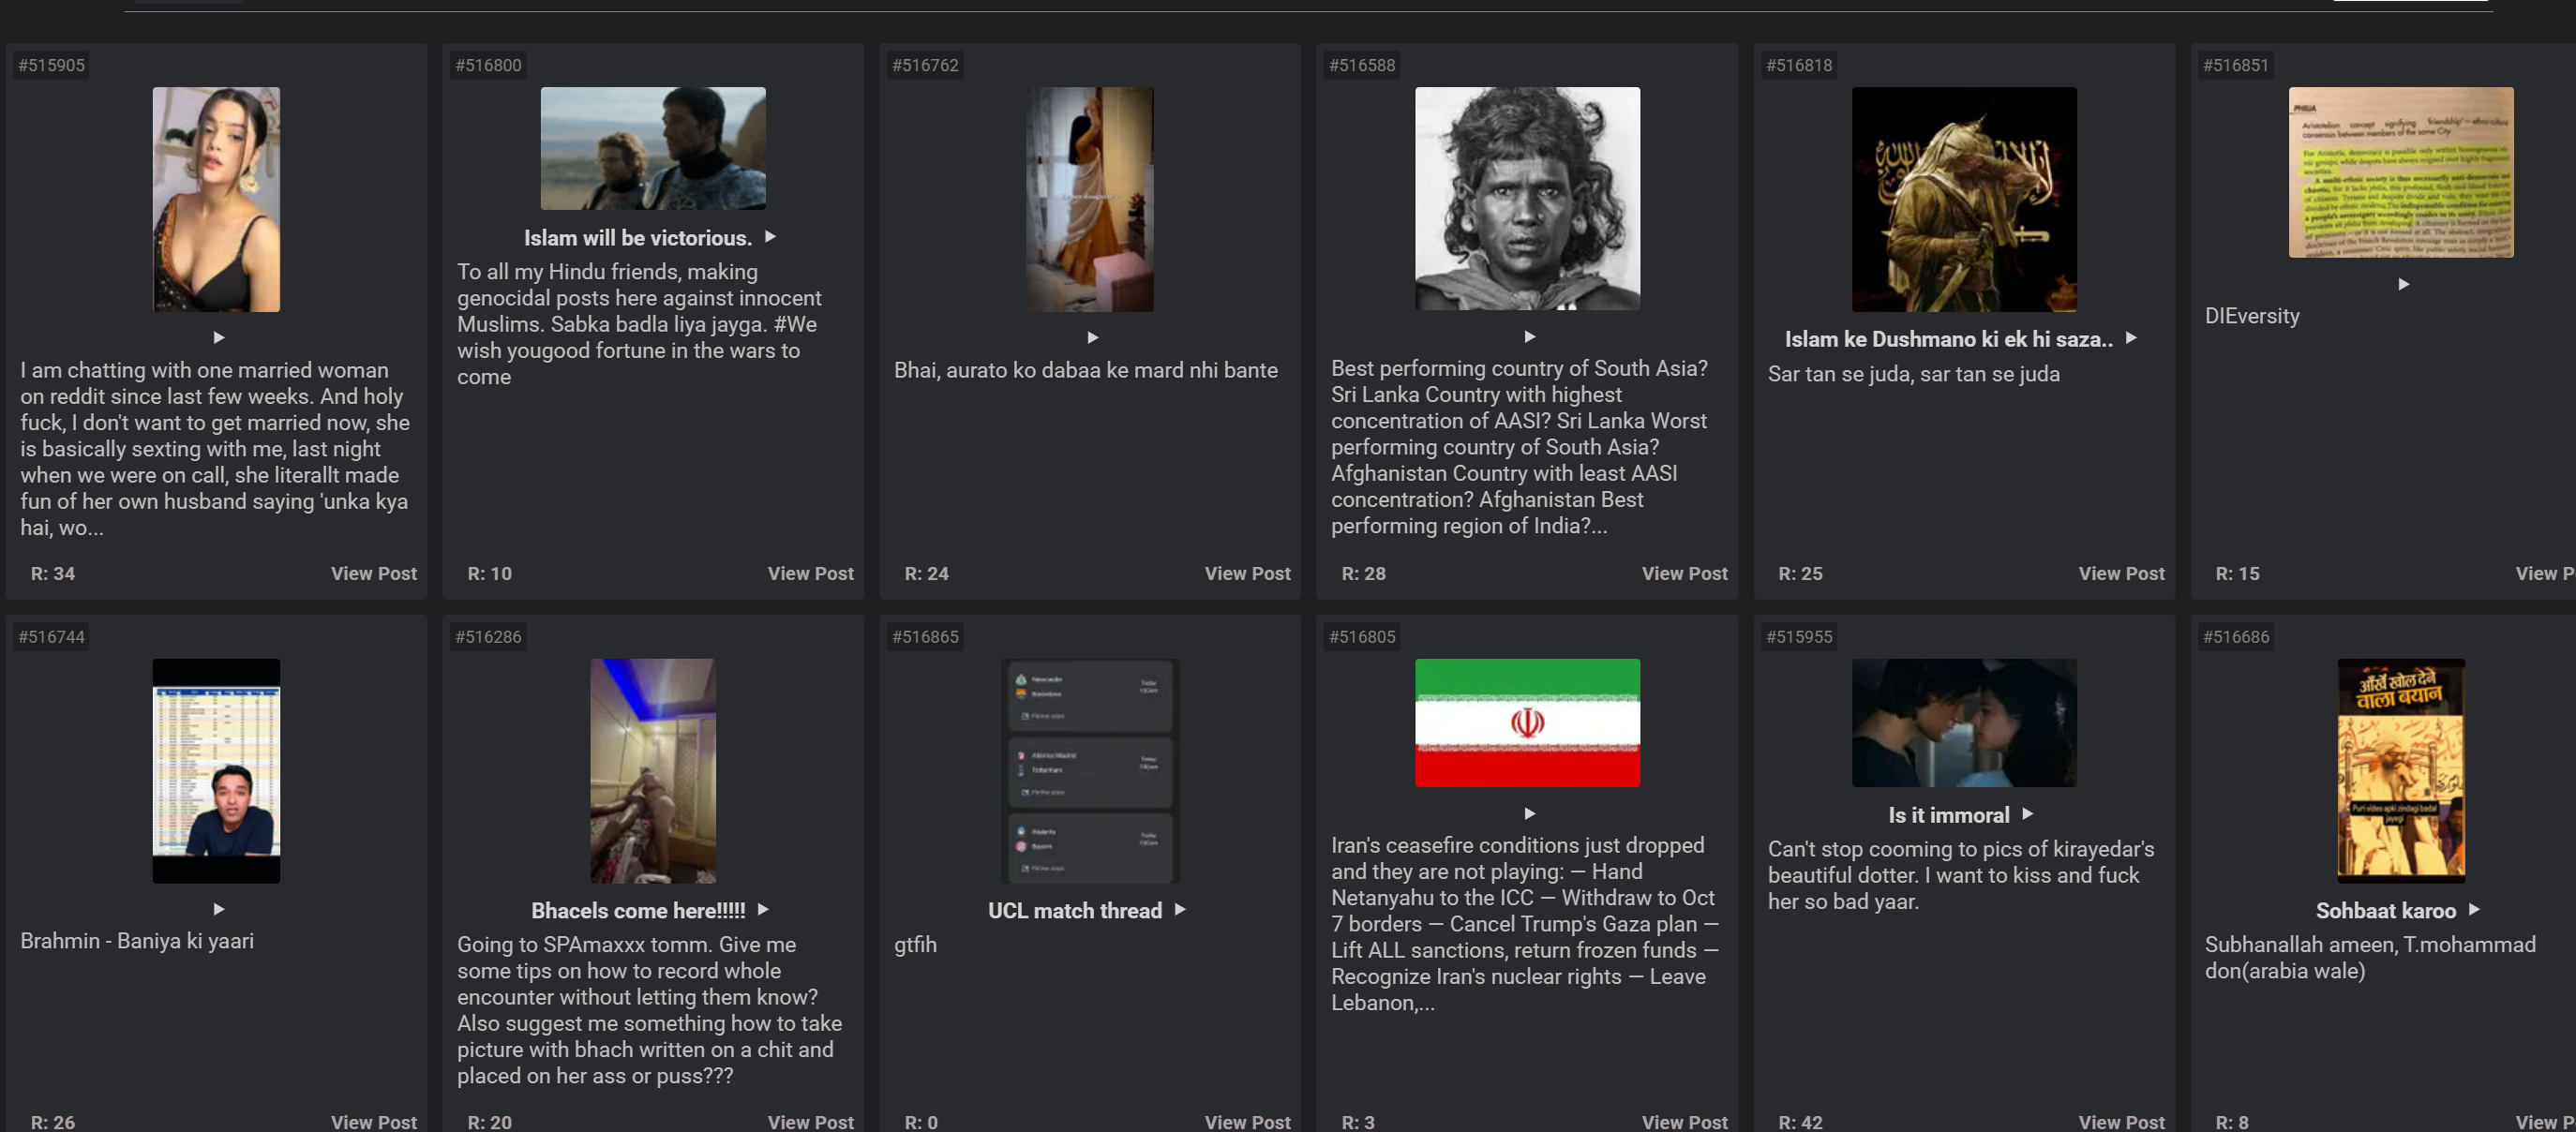The height and width of the screenshot is (1132, 2576).
Task: Open the highlighted book page thumbnail
Action: pyautogui.click(x=2400, y=172)
